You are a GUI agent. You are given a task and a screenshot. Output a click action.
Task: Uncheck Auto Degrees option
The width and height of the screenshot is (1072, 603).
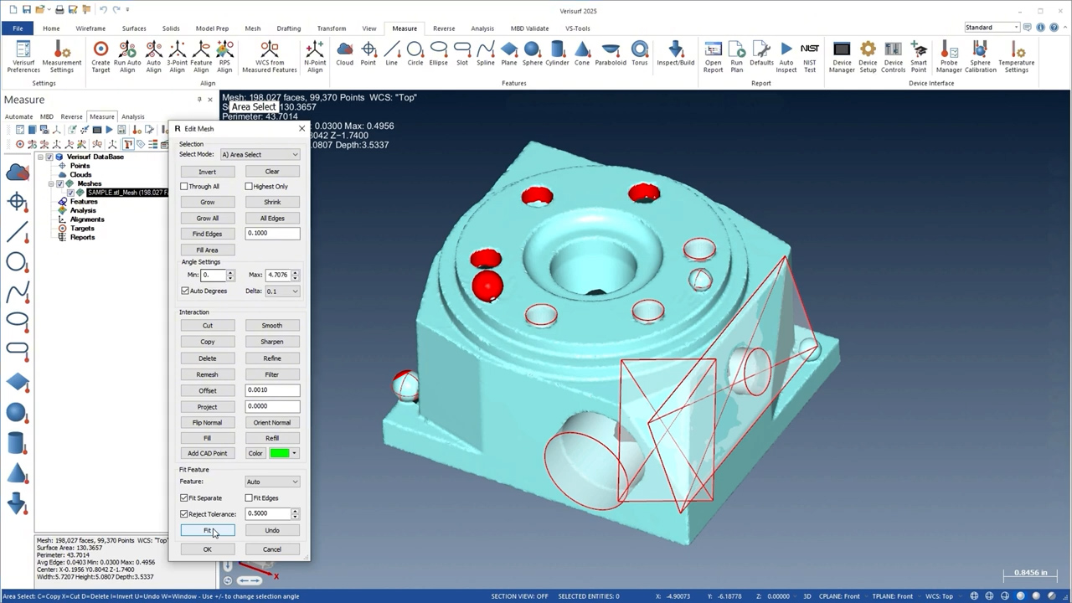[185, 291]
